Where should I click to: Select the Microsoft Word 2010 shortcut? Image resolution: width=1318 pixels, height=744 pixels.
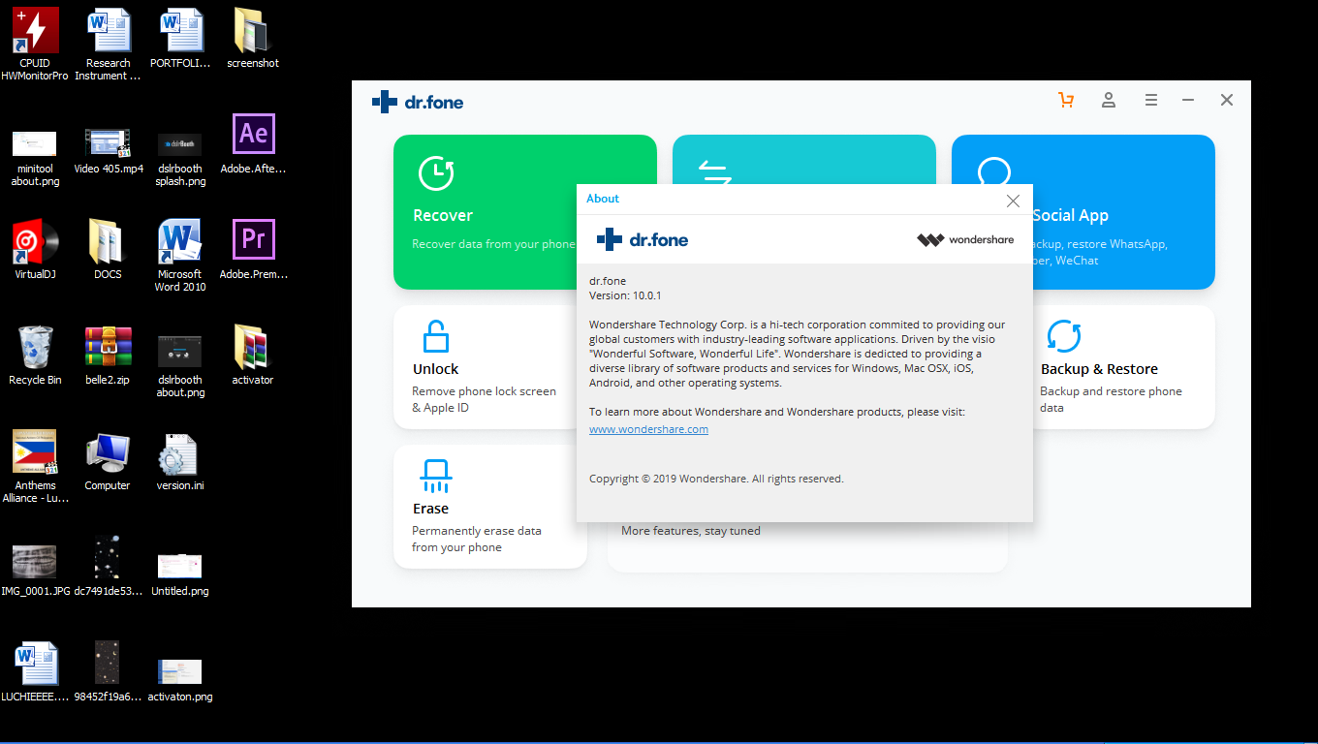180,255
